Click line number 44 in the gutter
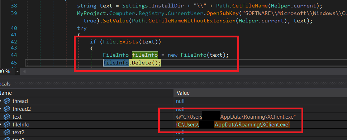Viewport: 347px width, 140px height. point(14,55)
